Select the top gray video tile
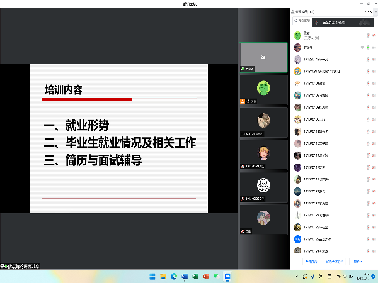 [264, 57]
